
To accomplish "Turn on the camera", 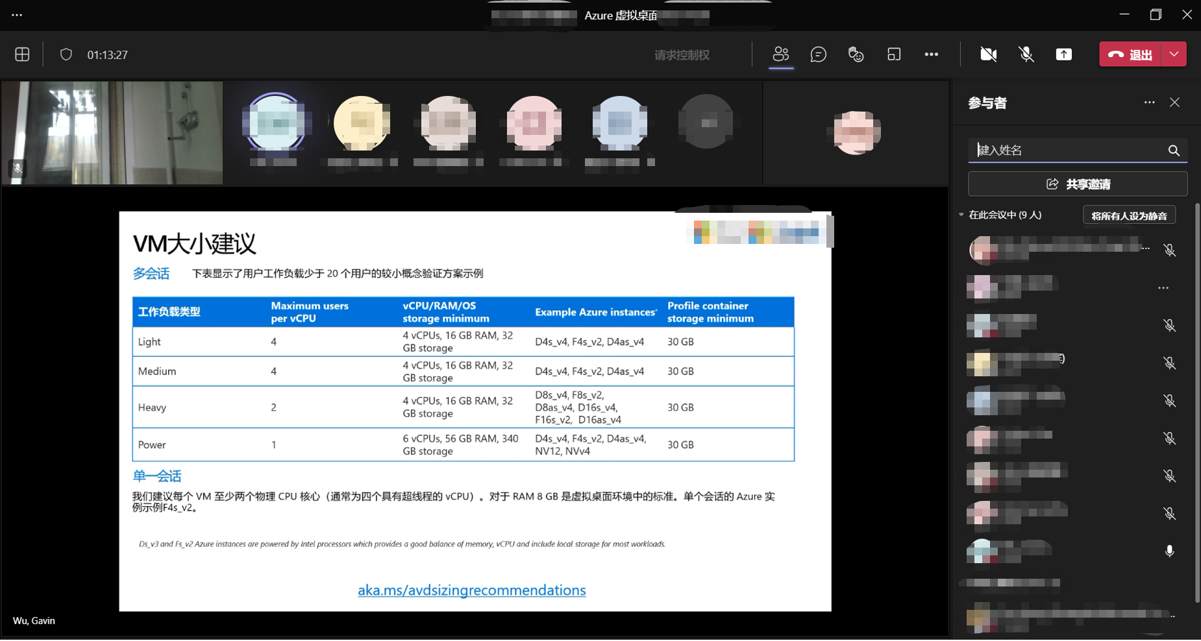I will 989,54.
